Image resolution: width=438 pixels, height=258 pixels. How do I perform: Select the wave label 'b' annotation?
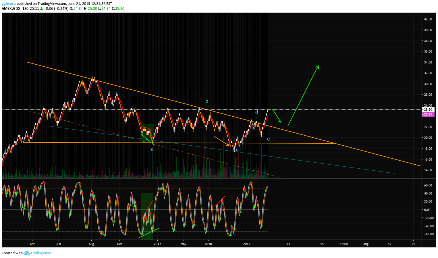[207, 101]
